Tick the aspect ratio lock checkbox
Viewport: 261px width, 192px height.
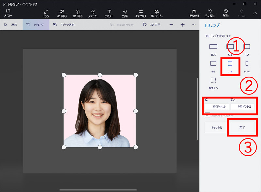click(x=207, y=115)
